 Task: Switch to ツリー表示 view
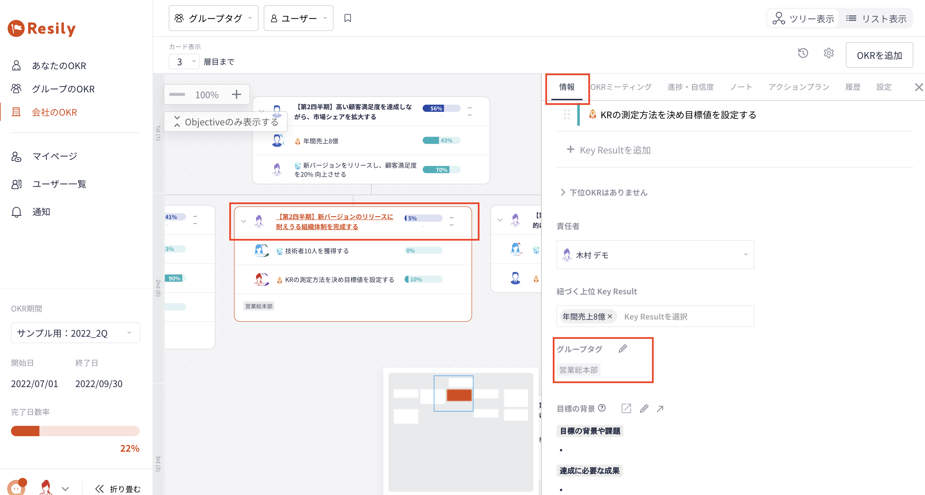(803, 18)
